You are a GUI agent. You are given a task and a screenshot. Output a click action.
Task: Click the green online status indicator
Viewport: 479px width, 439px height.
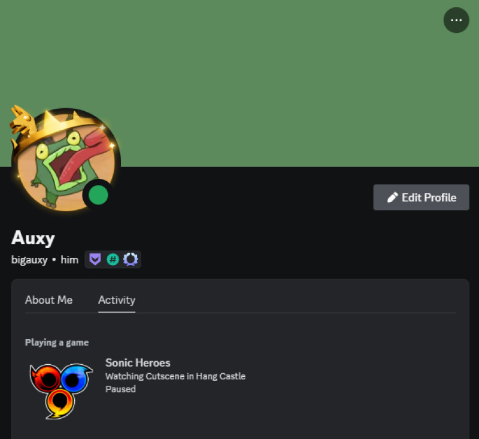point(98,195)
